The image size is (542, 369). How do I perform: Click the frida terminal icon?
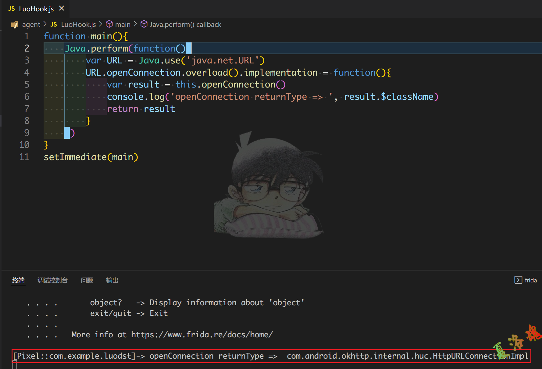[x=518, y=280]
